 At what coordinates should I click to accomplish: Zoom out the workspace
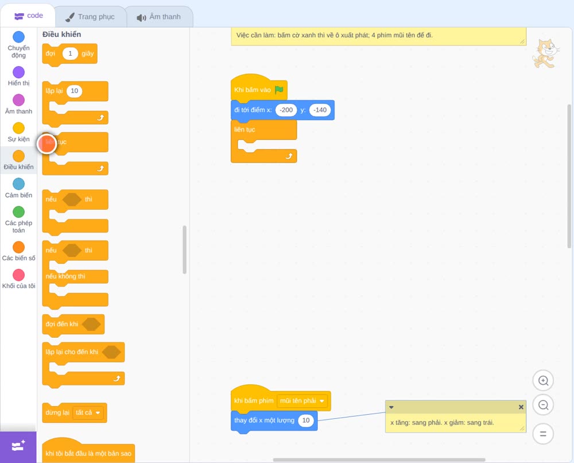(543, 405)
